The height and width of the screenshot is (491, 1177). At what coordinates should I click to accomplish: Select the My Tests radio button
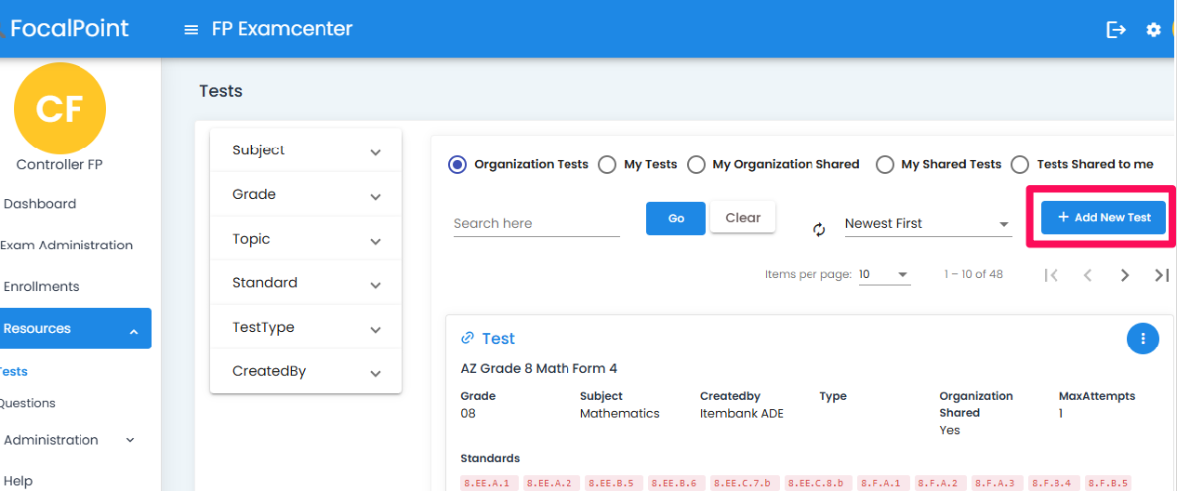click(x=607, y=165)
